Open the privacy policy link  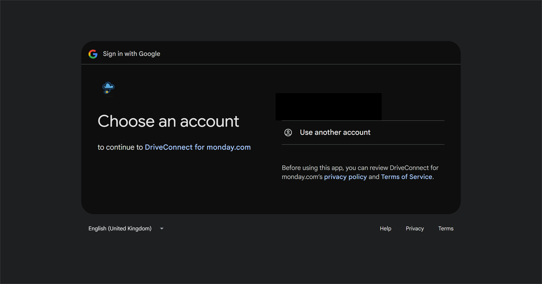pos(345,177)
